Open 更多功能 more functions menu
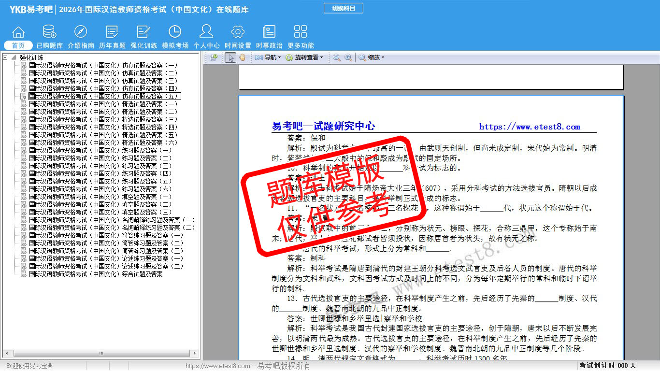Image resolution: width=660 pixels, height=371 pixels. point(301,33)
